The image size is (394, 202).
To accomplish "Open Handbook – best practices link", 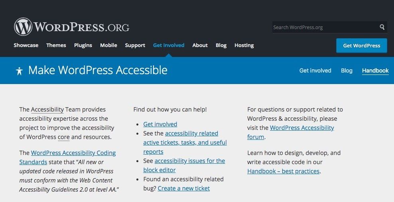I will coord(283,171).
